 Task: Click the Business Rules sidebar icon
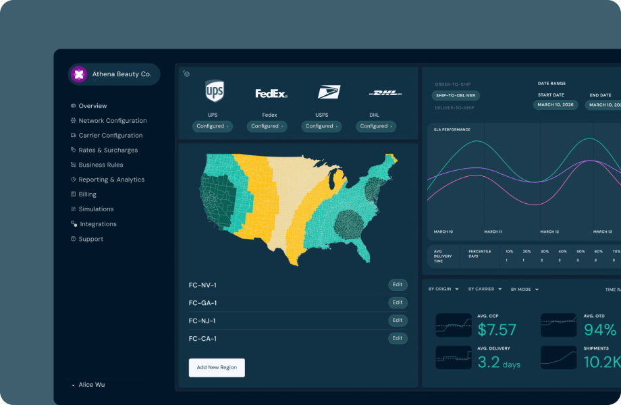click(x=74, y=164)
